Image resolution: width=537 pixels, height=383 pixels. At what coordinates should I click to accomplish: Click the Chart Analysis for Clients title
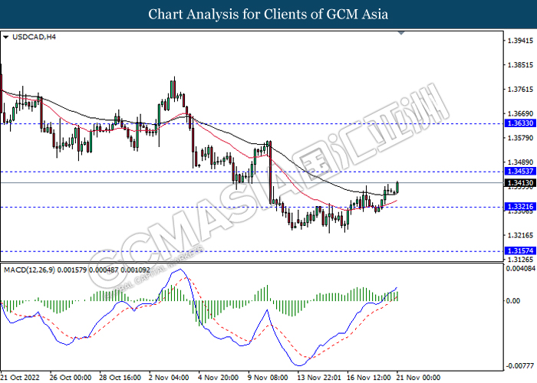point(268,14)
